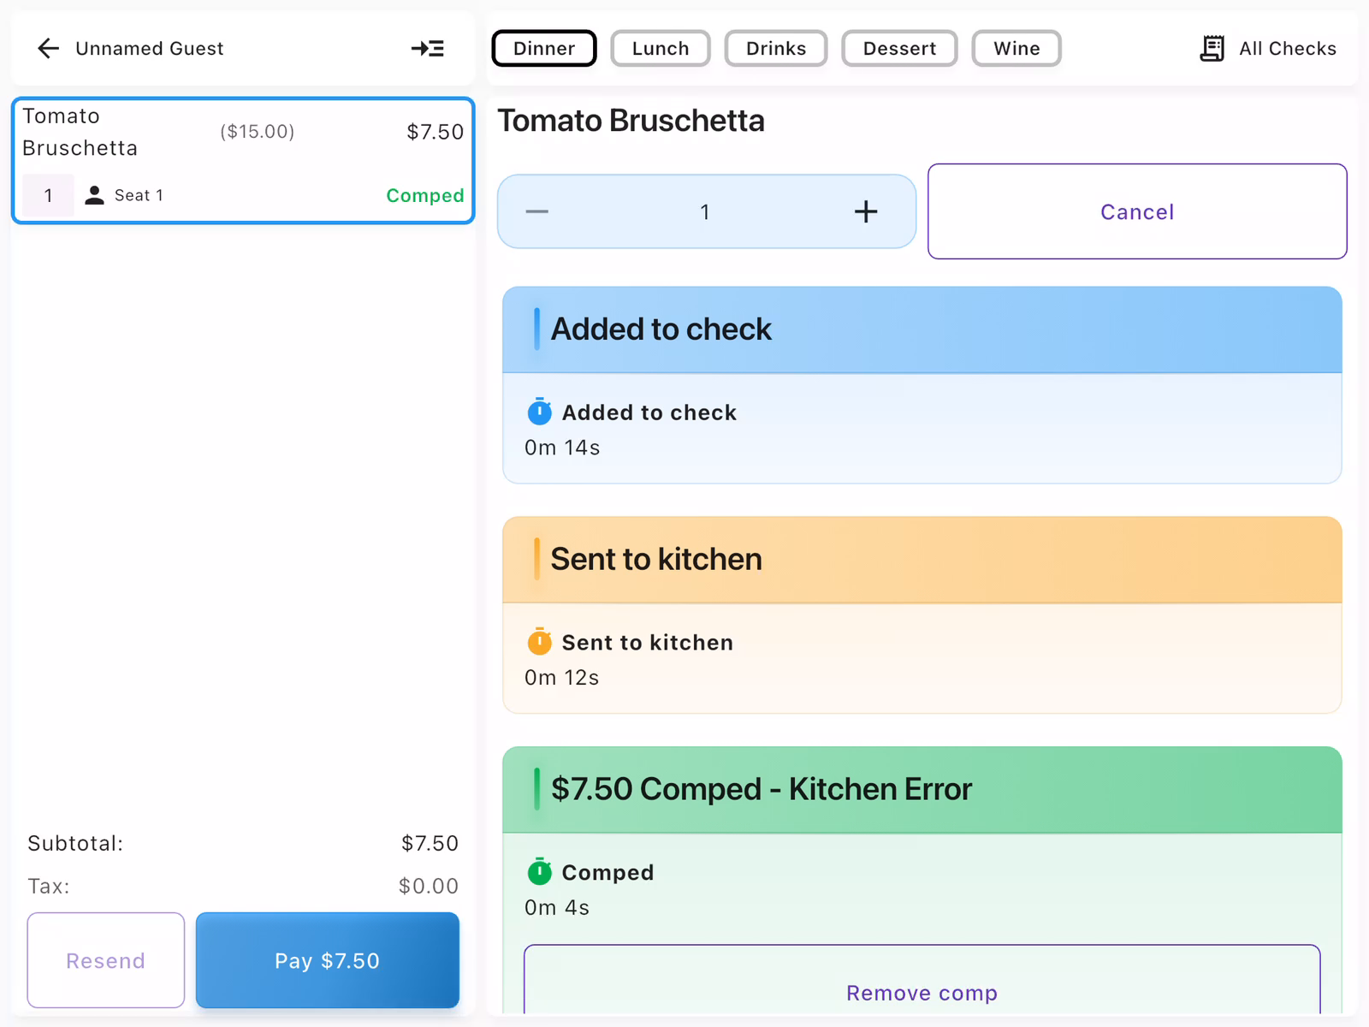Screen dimensions: 1369x1027
Task: Click the green Comped timer icon
Action: pos(539,871)
